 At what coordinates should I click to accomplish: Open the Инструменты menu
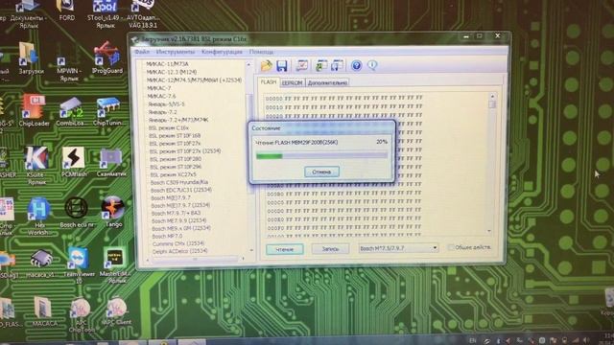point(175,52)
